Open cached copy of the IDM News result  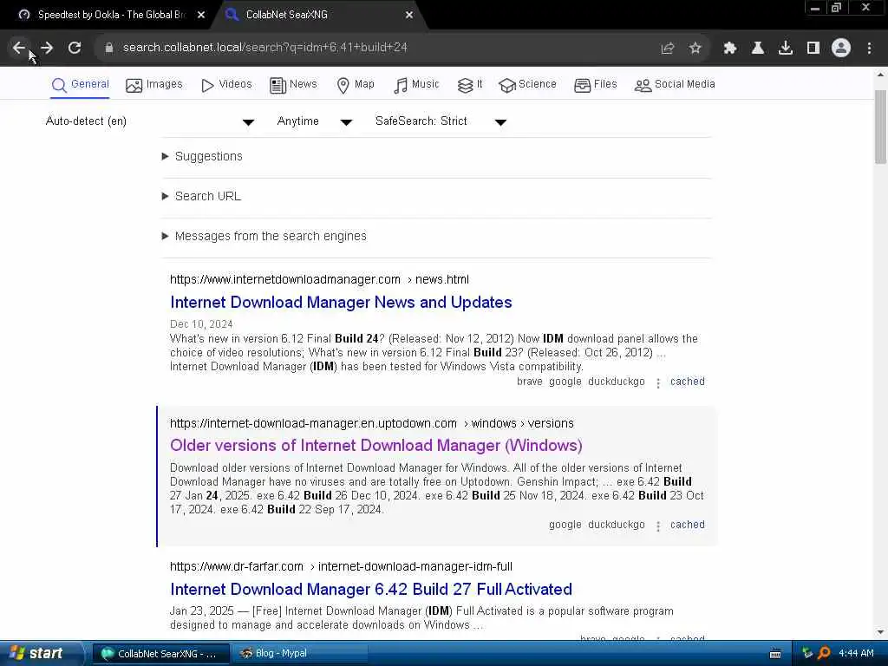click(x=688, y=382)
